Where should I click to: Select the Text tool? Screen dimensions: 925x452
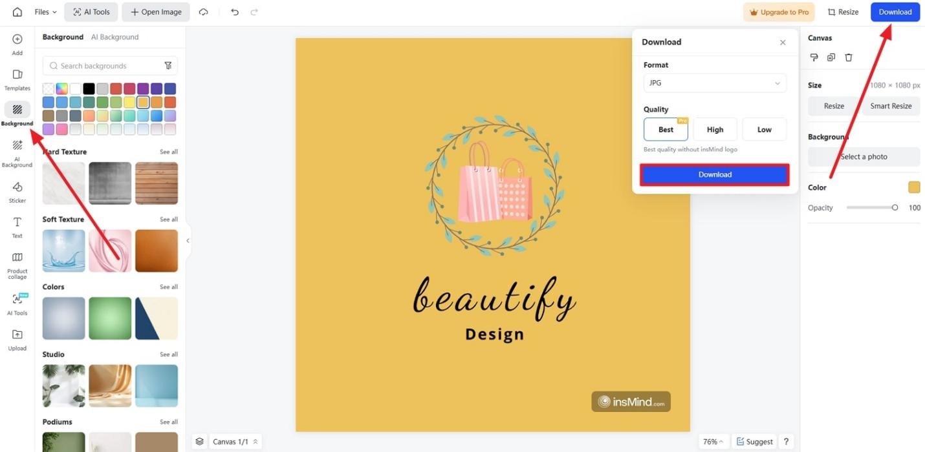[17, 227]
